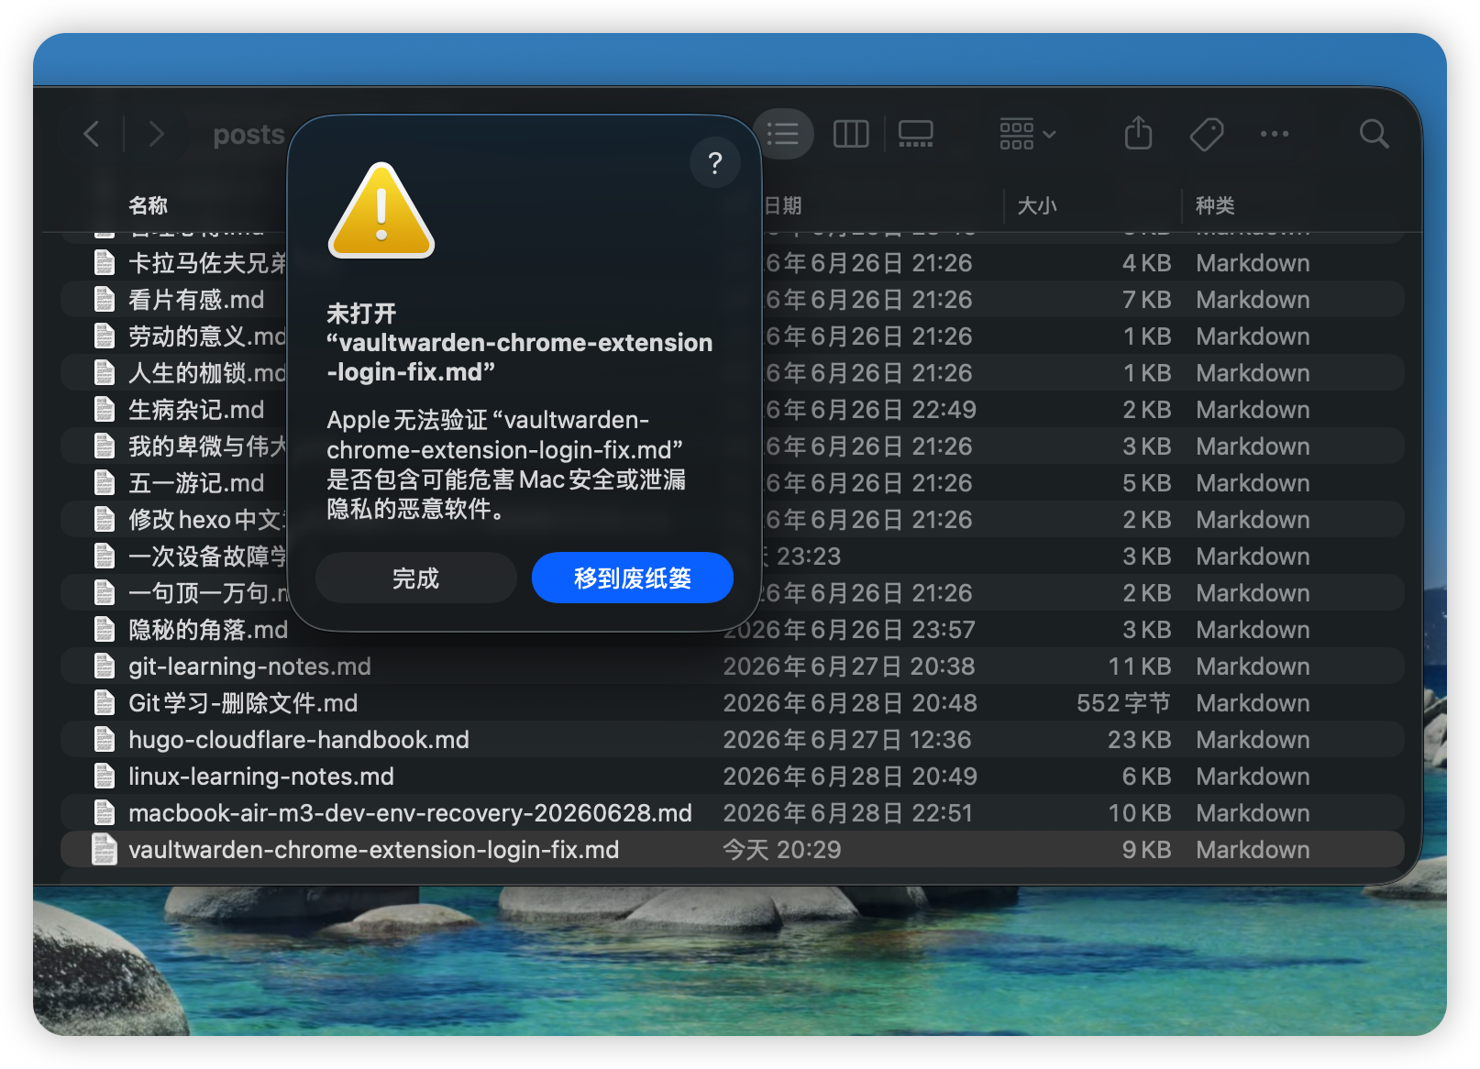
Task: Click the 今天 20:29 date cell
Action: [781, 850]
